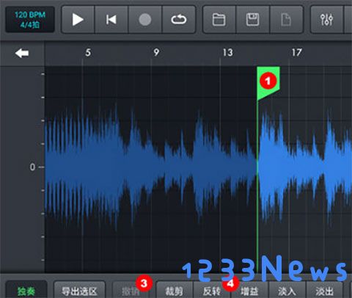Screen dimensions: 352x298
Task: Start recording with the record button
Action: (145, 20)
